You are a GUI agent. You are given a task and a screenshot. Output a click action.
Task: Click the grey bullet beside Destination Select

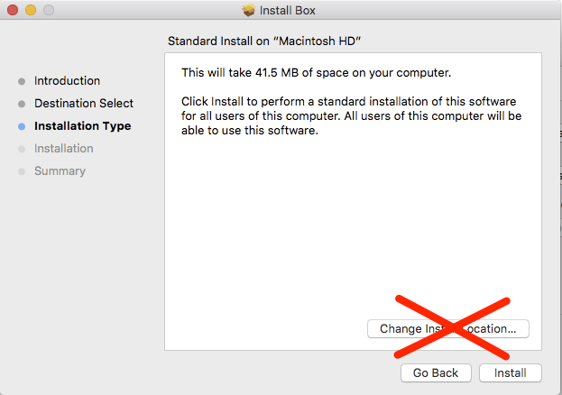[22, 104]
